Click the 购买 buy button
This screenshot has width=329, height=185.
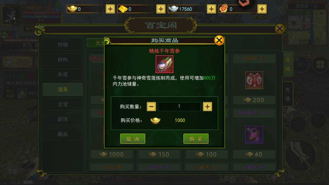196,139
